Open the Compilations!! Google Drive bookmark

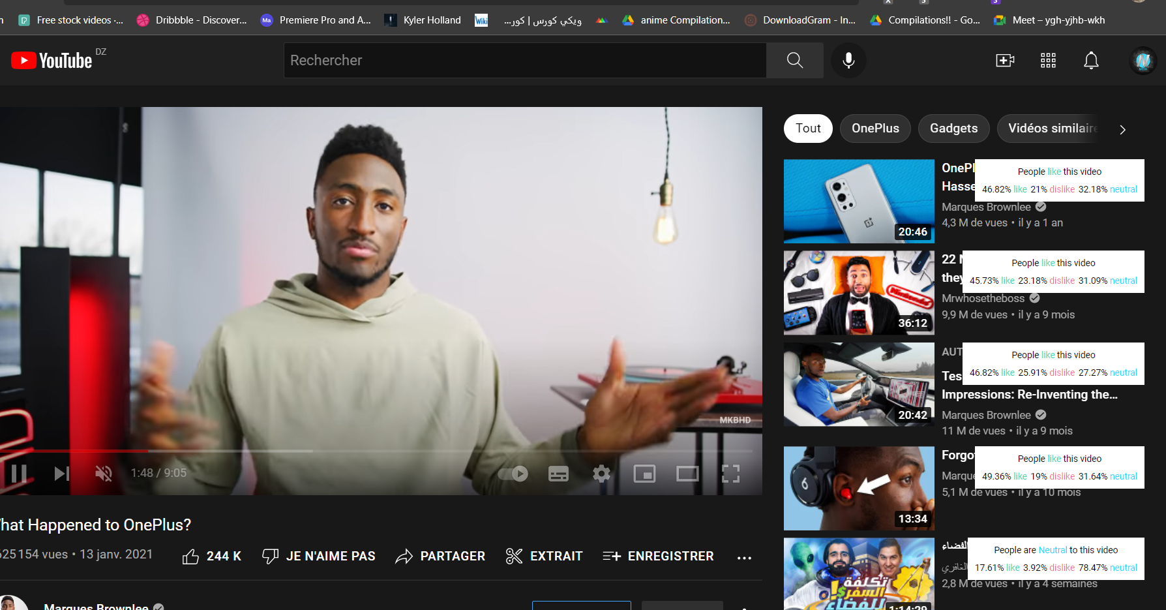point(925,20)
